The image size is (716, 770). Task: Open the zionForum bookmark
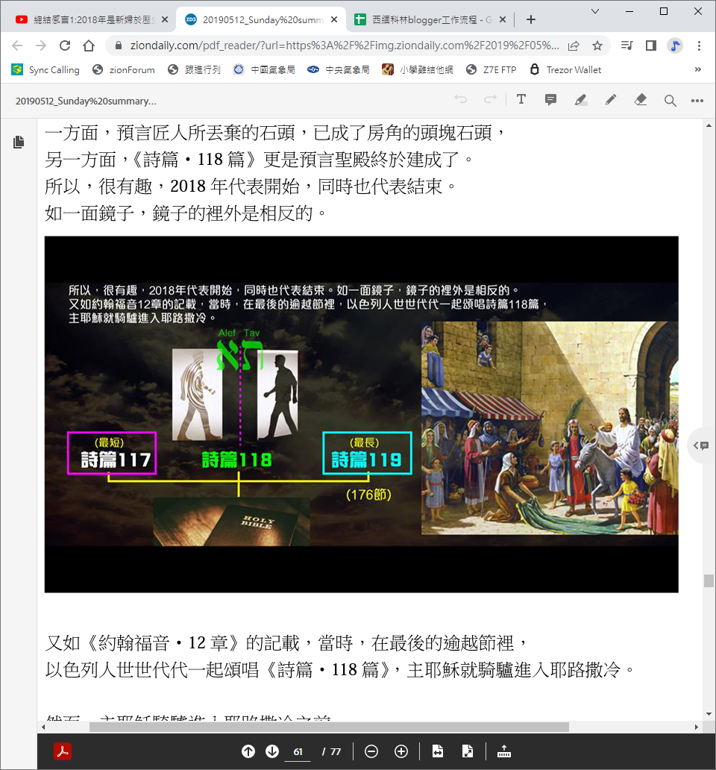pos(124,69)
